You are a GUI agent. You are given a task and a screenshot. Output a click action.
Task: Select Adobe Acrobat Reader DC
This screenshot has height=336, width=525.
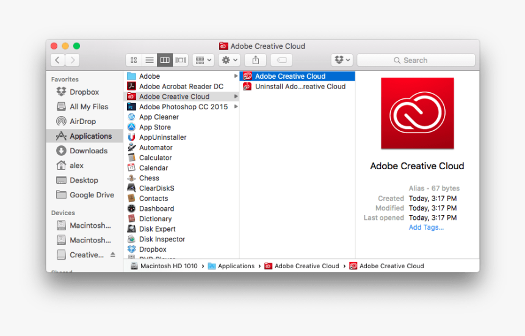pos(181,86)
